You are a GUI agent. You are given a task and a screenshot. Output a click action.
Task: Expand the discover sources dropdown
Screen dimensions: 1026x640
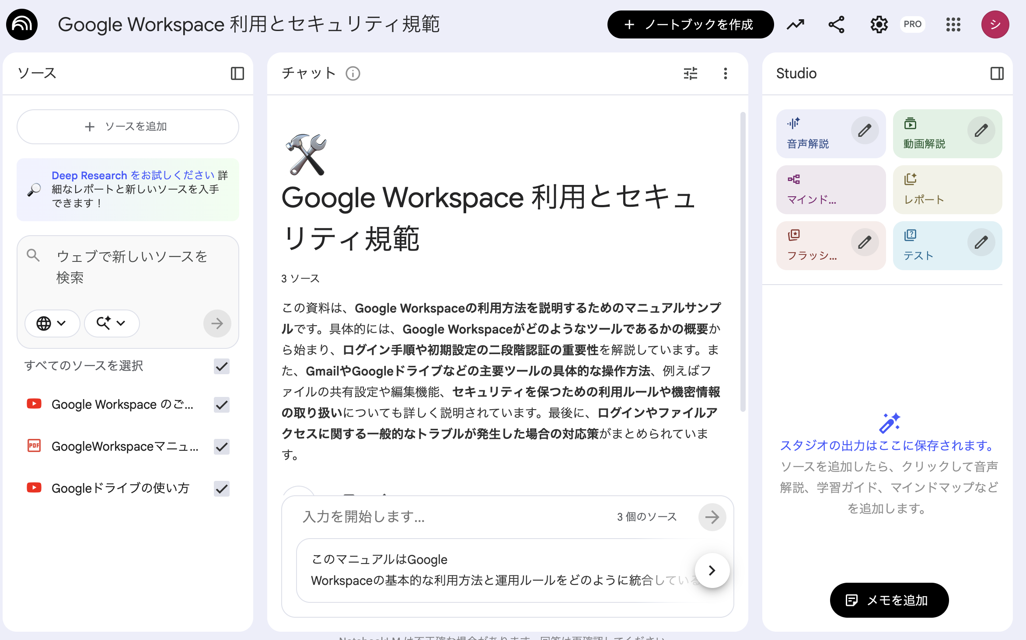coord(112,323)
